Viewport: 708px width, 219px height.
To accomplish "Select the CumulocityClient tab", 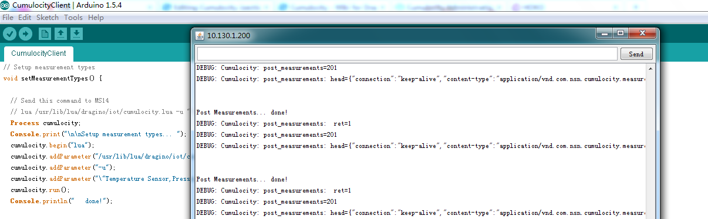I will tap(39, 53).
